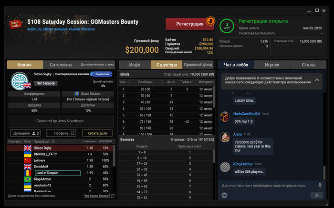Click the #баунти hashtag
The width and height of the screenshot is (334, 208).
click(x=74, y=29)
